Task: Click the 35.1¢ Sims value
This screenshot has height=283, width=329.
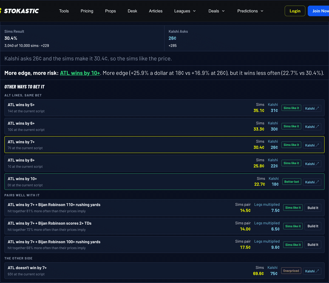Action: 259,111
